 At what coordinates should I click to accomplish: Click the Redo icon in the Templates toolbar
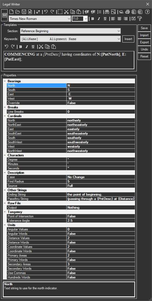point(13,47)
